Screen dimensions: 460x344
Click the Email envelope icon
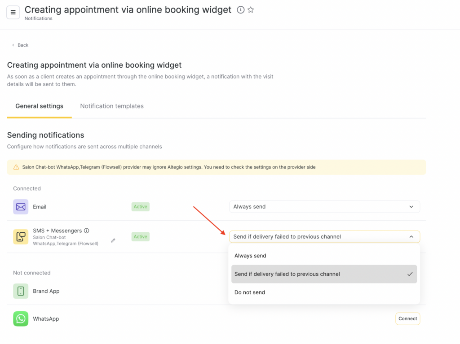tap(21, 207)
